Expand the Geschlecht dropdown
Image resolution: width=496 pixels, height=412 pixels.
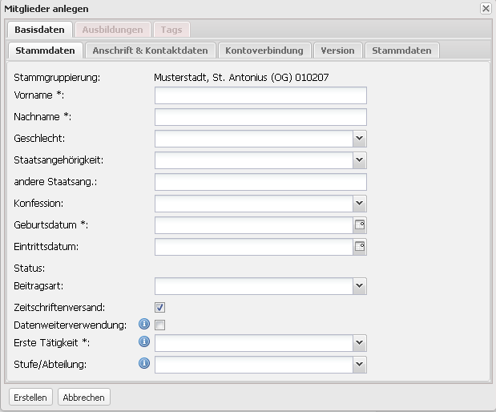[x=360, y=139]
